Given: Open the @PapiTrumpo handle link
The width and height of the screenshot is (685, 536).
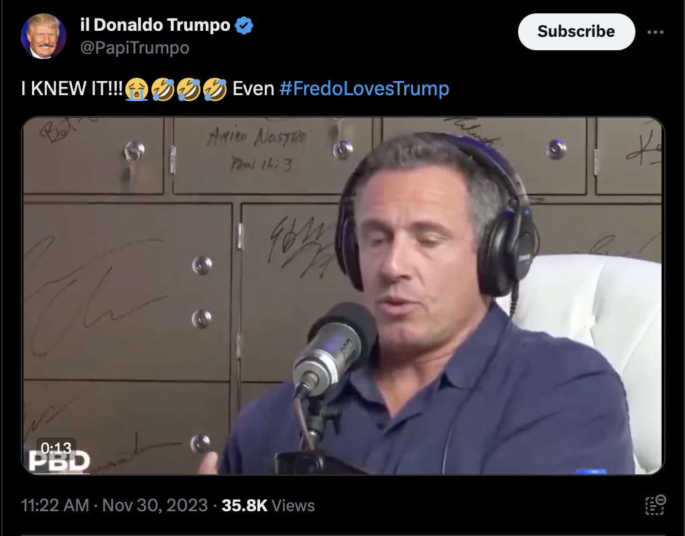Looking at the screenshot, I should point(135,48).
